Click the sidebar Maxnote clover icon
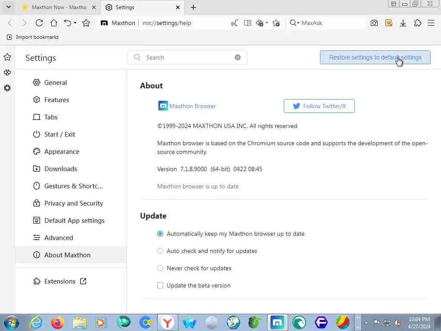The image size is (441, 331). [x=7, y=72]
